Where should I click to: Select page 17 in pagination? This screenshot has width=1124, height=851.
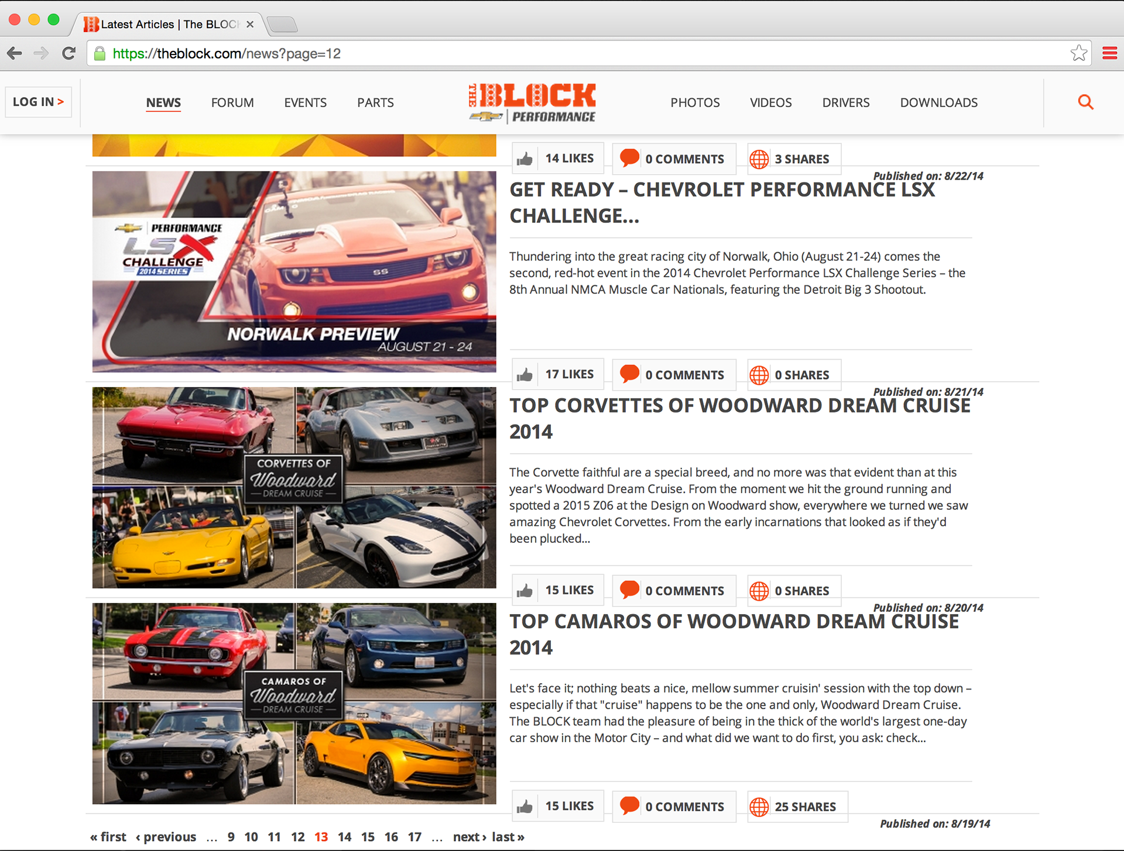(415, 837)
